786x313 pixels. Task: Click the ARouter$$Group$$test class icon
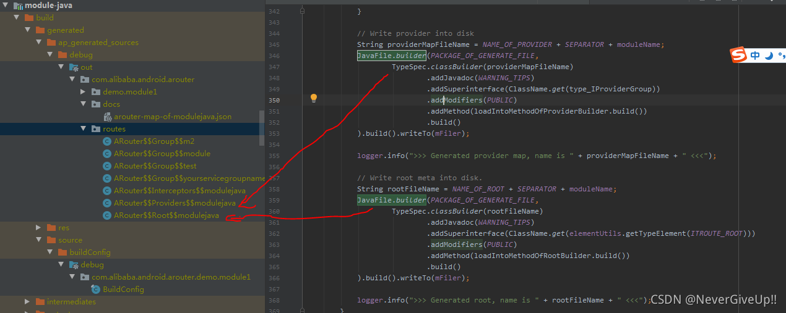click(x=107, y=166)
